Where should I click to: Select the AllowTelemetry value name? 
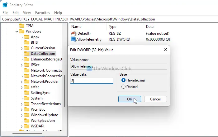click(x=89, y=39)
